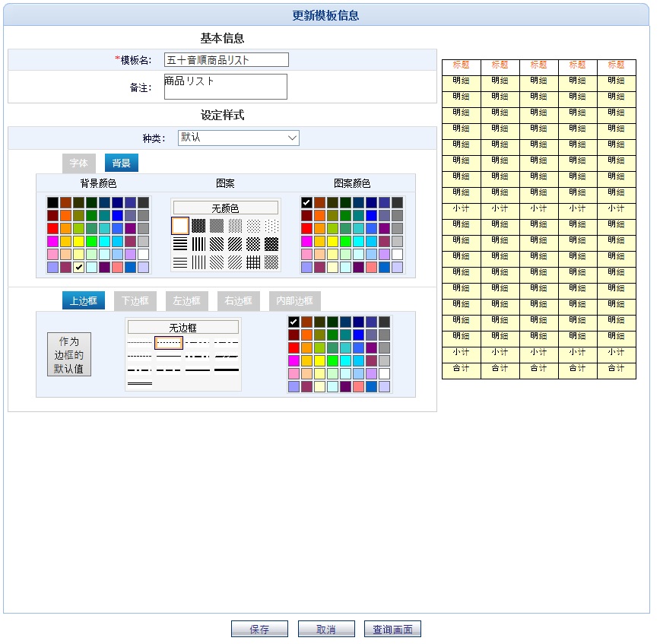Choose the dense 75% dot fill pattern
The image size is (660, 644).
click(x=198, y=226)
